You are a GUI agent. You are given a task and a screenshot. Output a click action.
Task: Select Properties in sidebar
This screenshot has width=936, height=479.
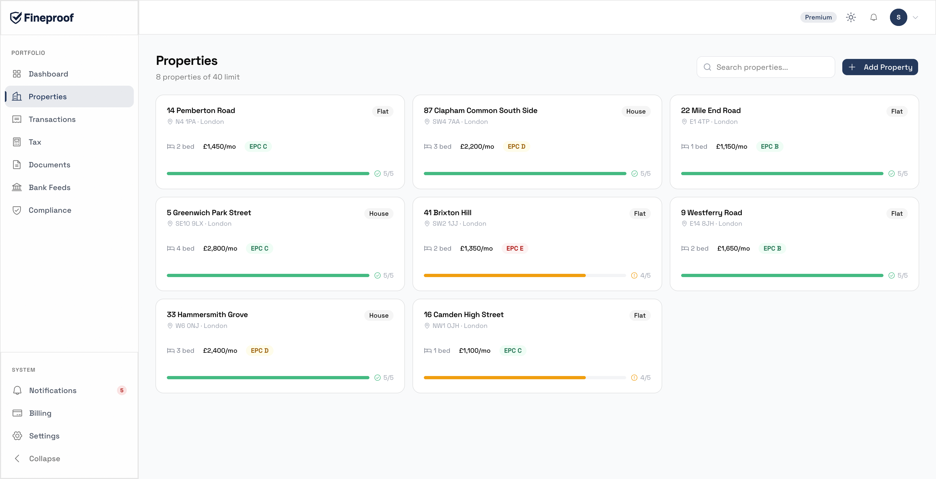(48, 97)
